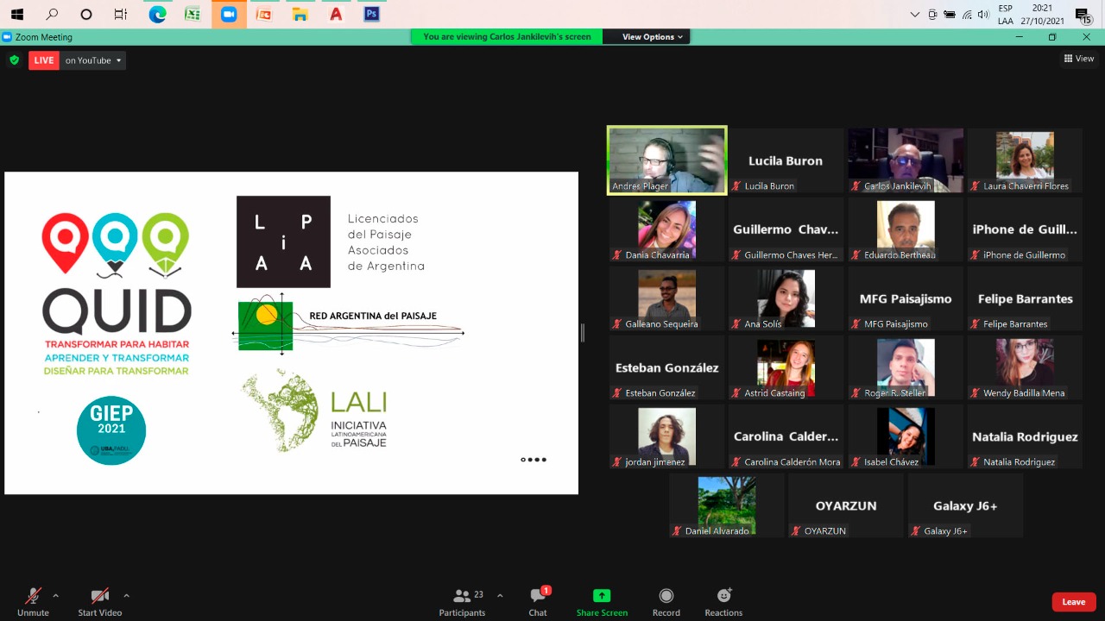Image resolution: width=1105 pixels, height=621 pixels.
Task: Open the Chat panel
Action: point(538,601)
